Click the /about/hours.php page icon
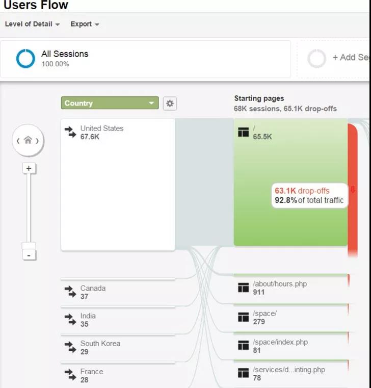The height and width of the screenshot is (388, 371). 244,288
